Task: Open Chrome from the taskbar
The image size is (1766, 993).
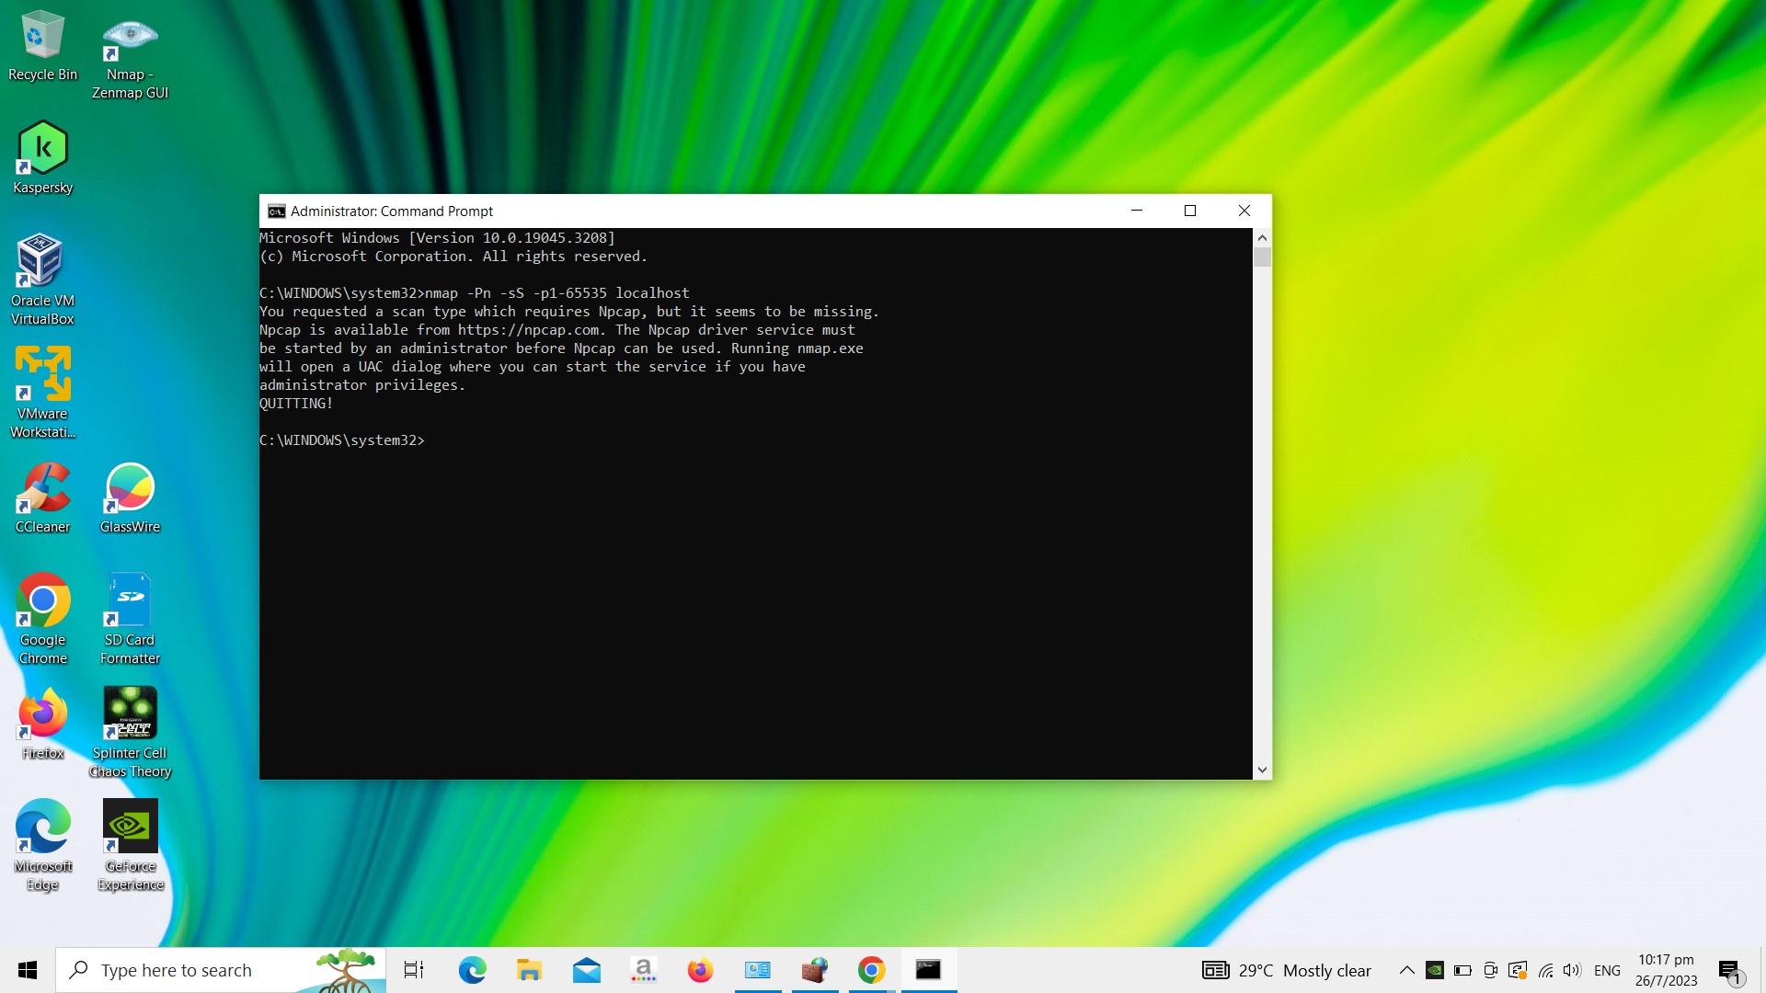Action: pos(871,970)
